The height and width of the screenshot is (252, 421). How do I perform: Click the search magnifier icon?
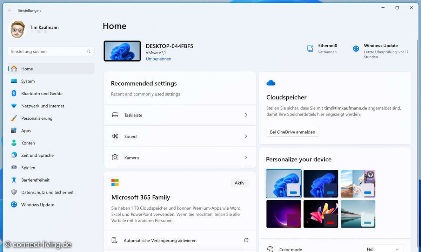[88, 51]
